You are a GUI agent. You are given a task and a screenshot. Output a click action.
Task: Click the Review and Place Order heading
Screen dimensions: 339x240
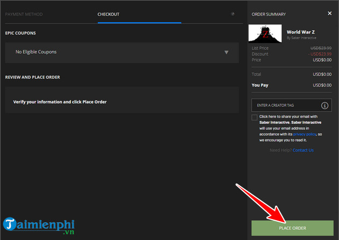click(32, 77)
